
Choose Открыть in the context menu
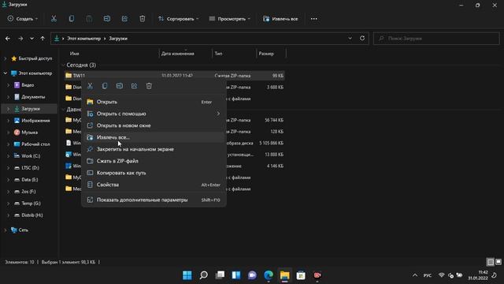coord(154,102)
